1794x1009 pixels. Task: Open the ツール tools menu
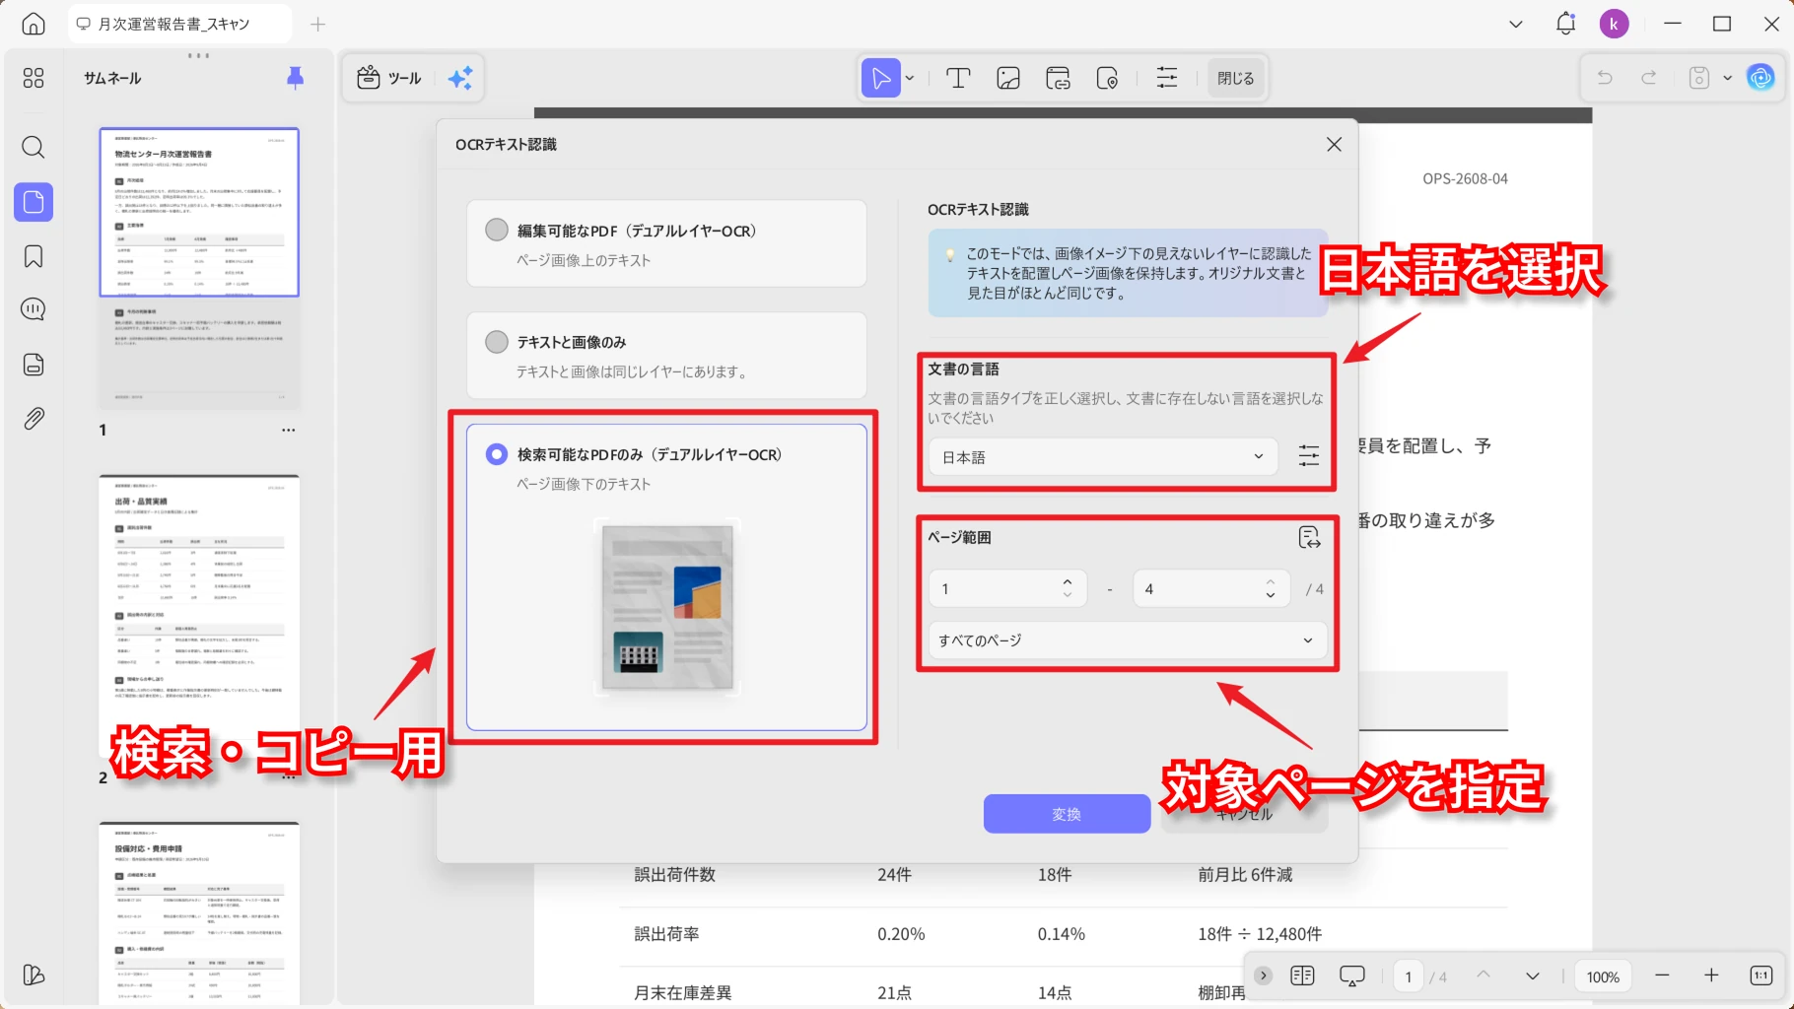click(x=389, y=78)
